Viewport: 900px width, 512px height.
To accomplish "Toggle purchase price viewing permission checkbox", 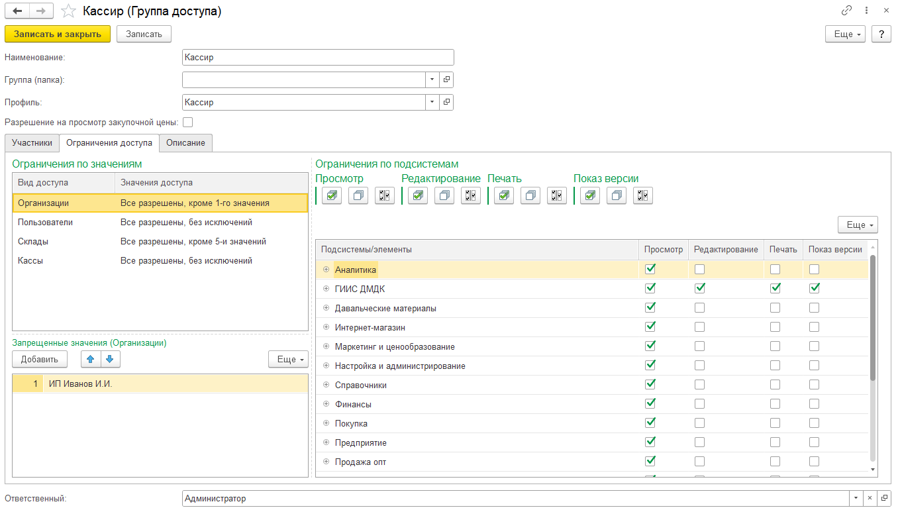I will tap(187, 122).
